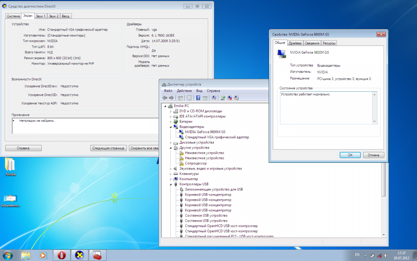Switch to the Драйвер tab in properties
Viewport: 417px width, 261px height.
click(x=295, y=43)
